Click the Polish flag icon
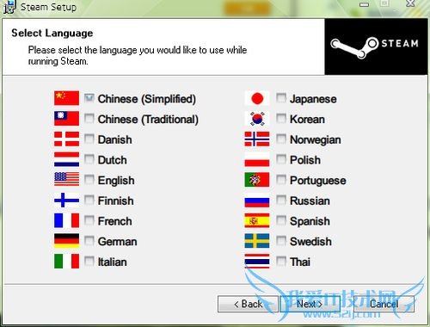This screenshot has width=430, height=327. (257, 159)
